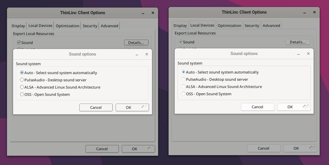Select Auto radio in left Sound options

pos(22,73)
